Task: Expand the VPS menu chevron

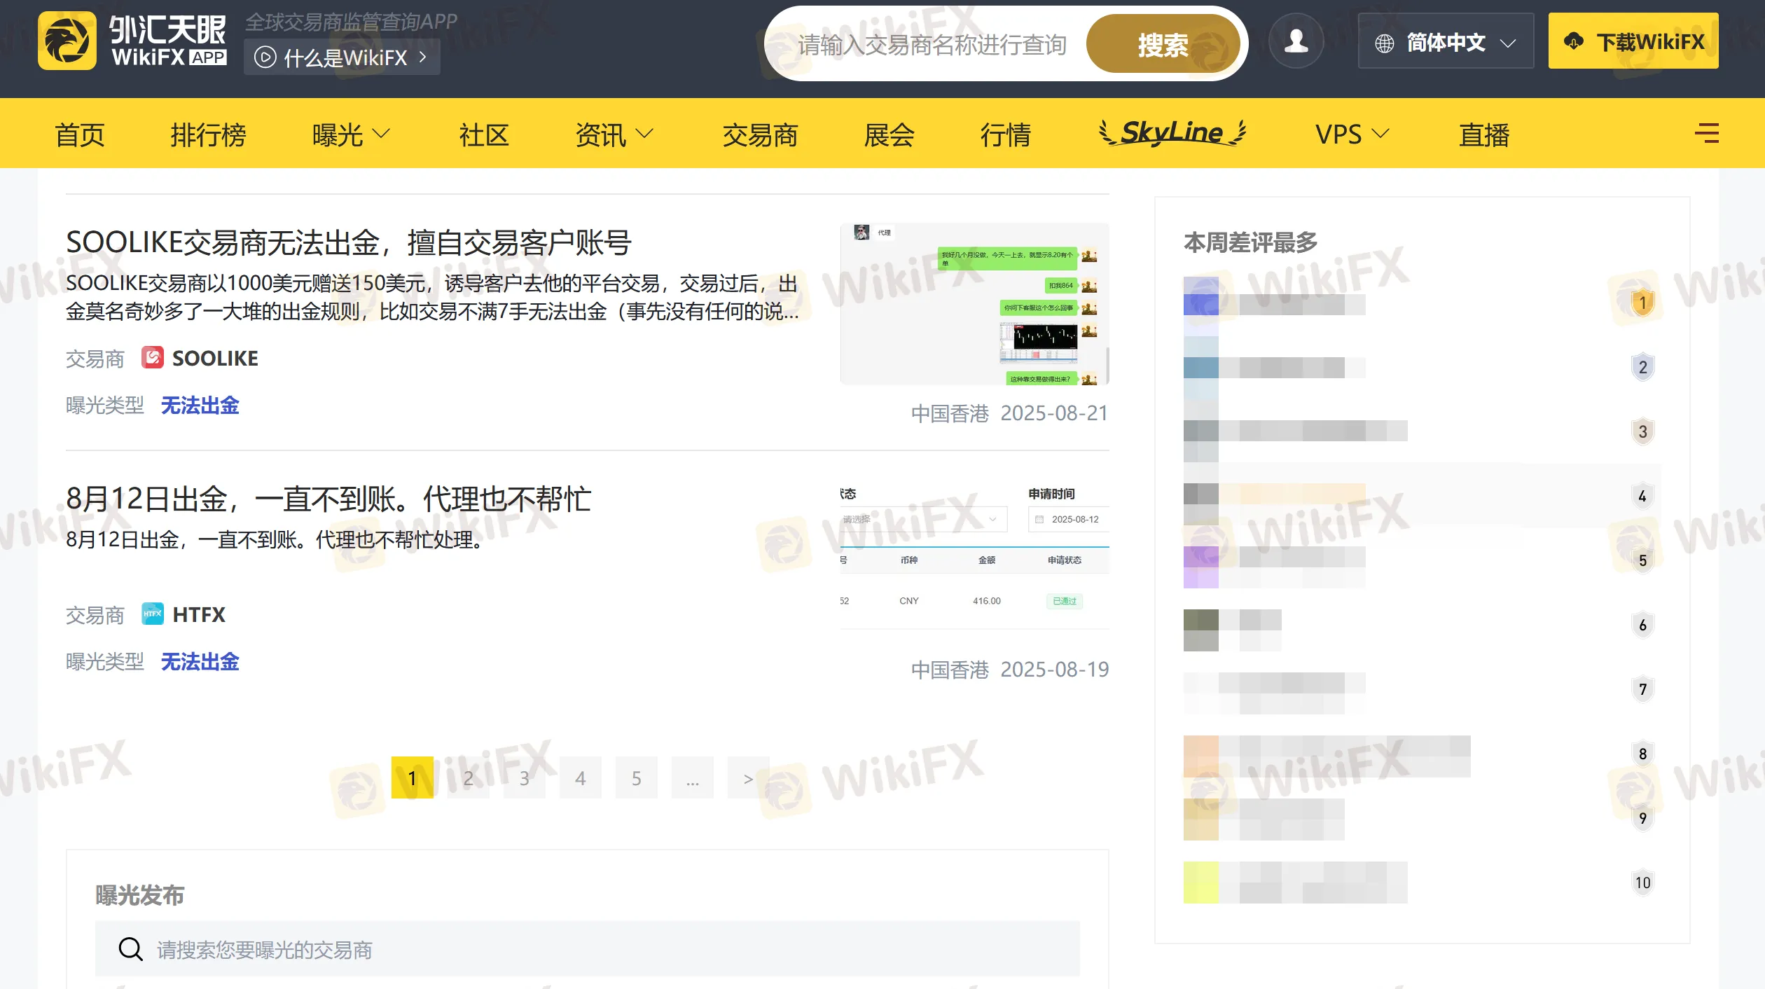Action: [1380, 133]
